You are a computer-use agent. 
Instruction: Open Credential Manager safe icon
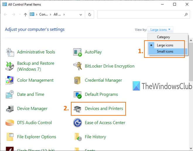click(x=77, y=80)
